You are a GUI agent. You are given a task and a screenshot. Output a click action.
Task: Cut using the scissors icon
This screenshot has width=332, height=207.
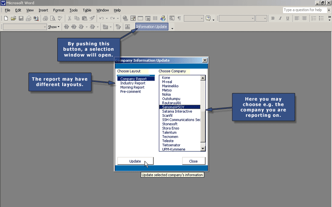click(69, 18)
